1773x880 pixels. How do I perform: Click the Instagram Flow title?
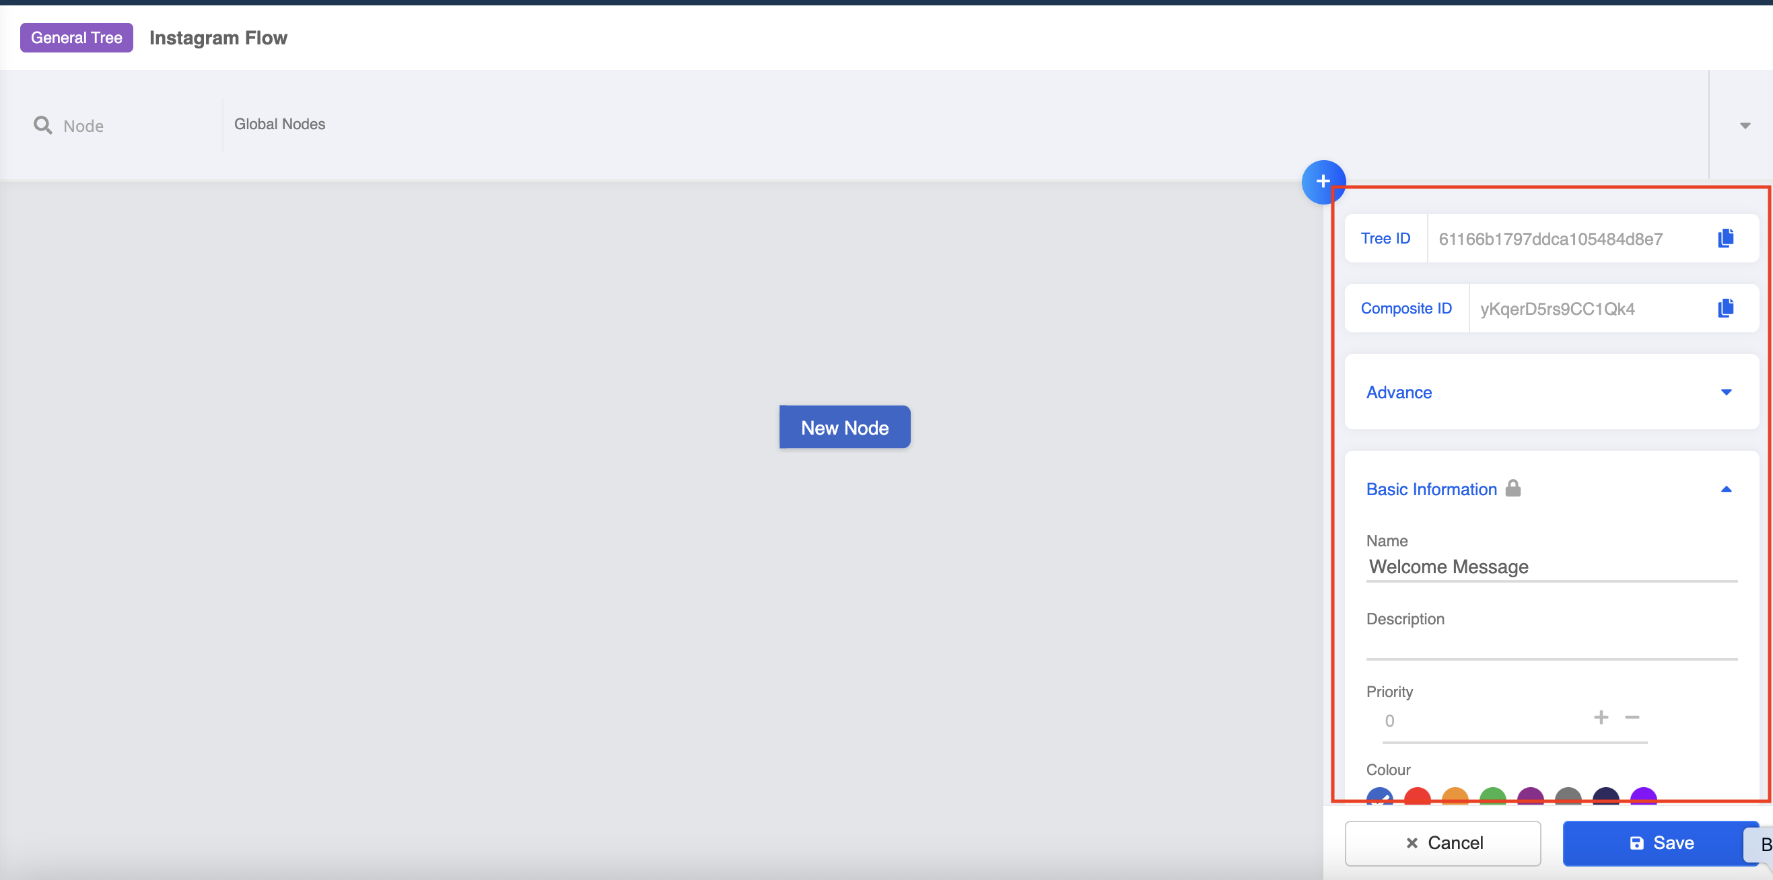pos(218,38)
